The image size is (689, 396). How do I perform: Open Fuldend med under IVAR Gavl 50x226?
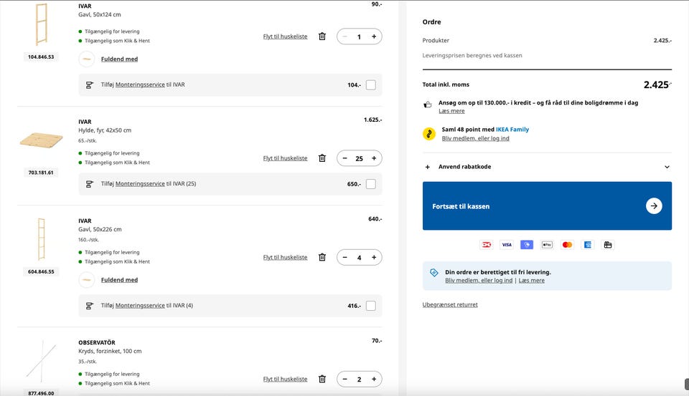(119, 280)
